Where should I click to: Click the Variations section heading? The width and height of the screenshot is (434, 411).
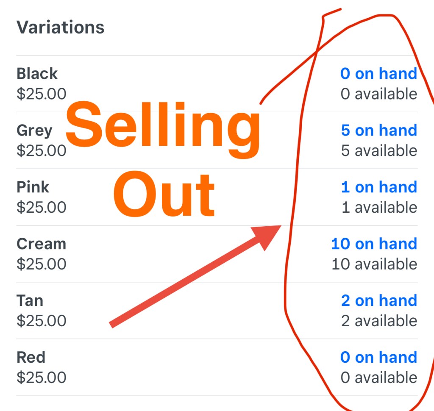click(x=60, y=28)
